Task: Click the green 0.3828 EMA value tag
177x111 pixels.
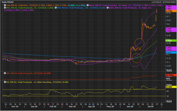Action: [x=171, y=41]
